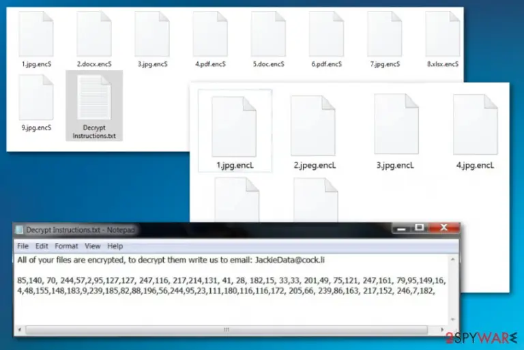Select the Decrypt Instructions.txt file
Screen dimensions: 524x350
94,106
